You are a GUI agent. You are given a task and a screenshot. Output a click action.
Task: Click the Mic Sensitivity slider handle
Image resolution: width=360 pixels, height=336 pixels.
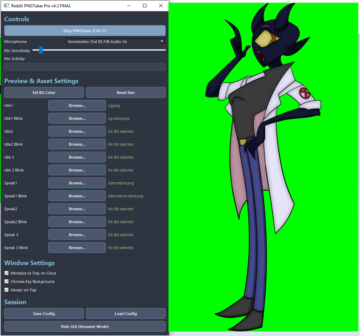[41, 50]
